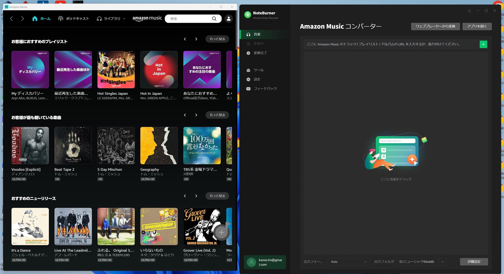This screenshot has height=274, width=504.
Task: Click the 詳細設定 button
Action: 474,262
